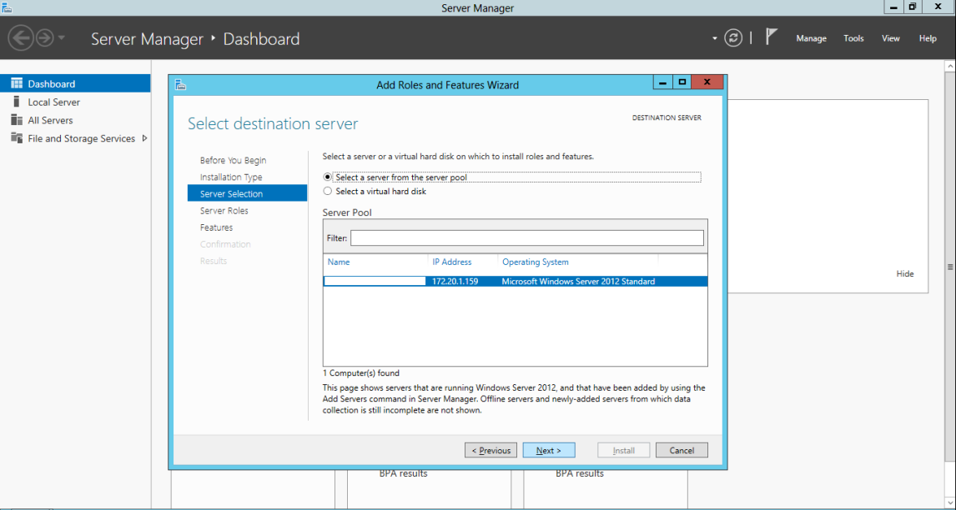The height and width of the screenshot is (510, 956).
Task: Open the notifications flag
Action: tap(772, 37)
